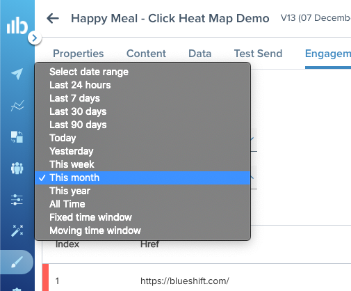The height and width of the screenshot is (291, 351).
Task: Switch to the Content tab
Action: coord(146,54)
